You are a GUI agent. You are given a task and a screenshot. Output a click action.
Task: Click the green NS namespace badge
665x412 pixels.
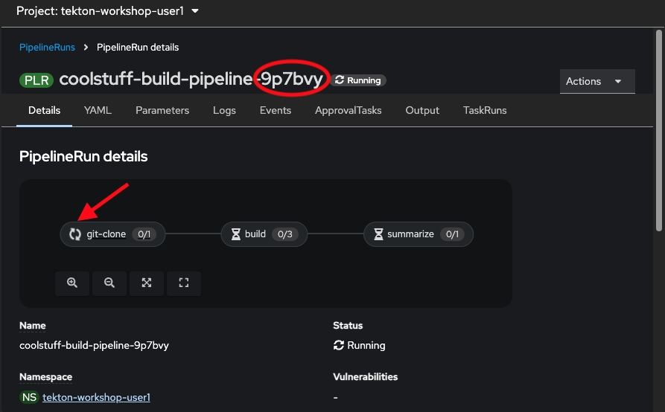pos(30,397)
